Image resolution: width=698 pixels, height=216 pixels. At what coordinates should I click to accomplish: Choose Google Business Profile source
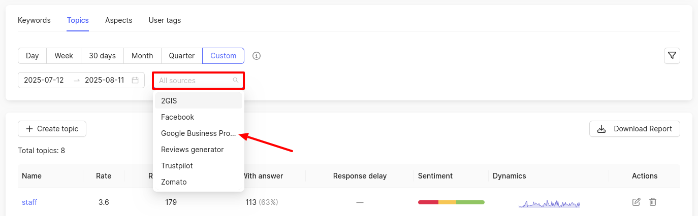pyautogui.click(x=198, y=133)
